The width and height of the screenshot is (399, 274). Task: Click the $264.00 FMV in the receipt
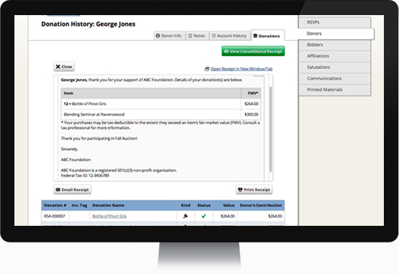(x=251, y=104)
